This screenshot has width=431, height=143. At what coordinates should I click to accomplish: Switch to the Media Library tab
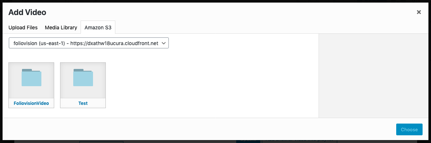coord(61,27)
